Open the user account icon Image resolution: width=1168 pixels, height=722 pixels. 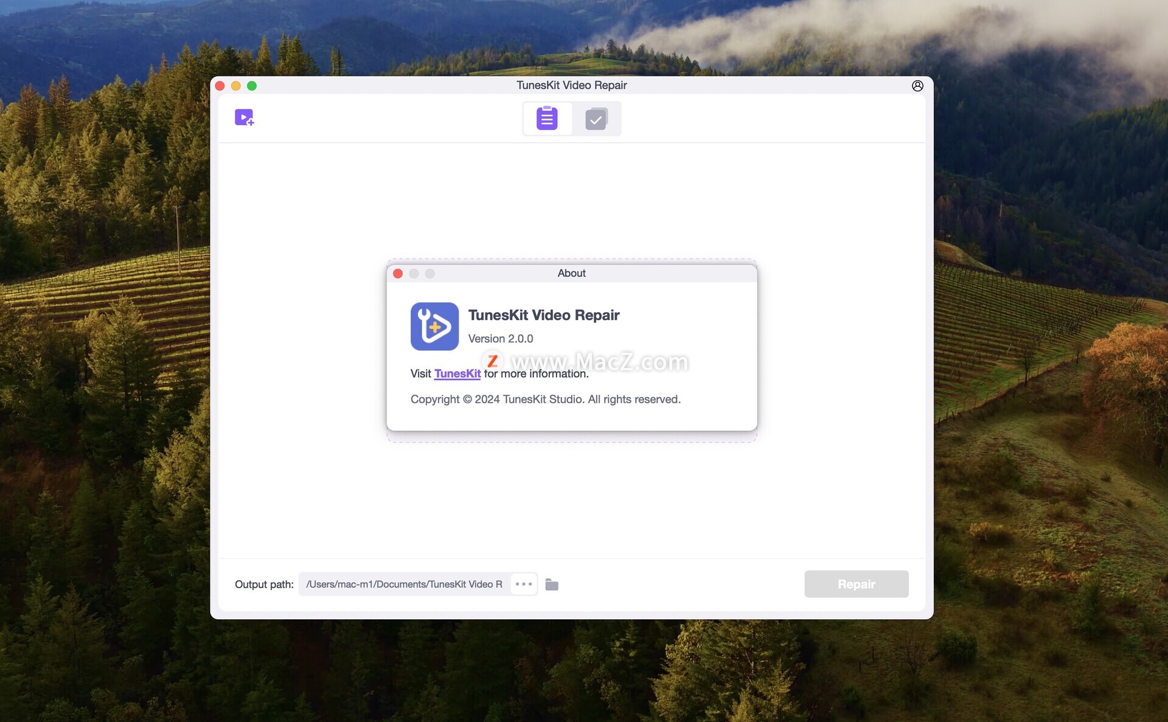click(917, 86)
